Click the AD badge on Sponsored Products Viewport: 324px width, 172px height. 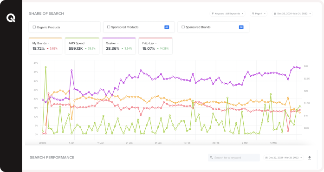pyautogui.click(x=167, y=27)
